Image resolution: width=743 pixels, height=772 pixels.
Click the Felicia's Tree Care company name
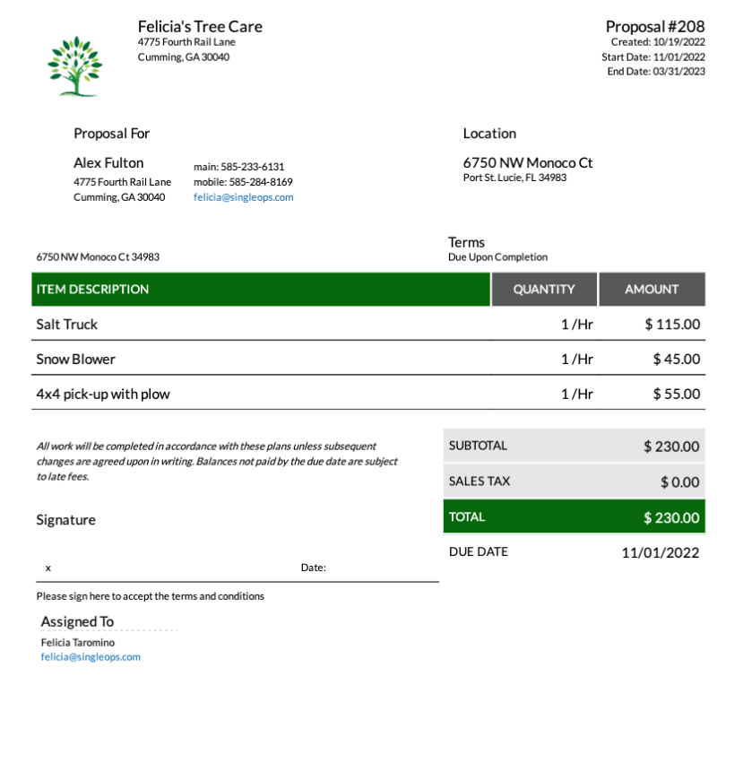200,27
